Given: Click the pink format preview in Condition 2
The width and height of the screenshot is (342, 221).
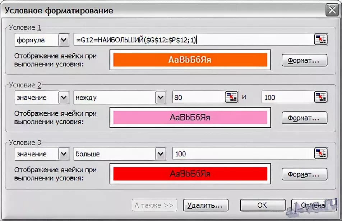Looking at the screenshot, I should [190, 117].
